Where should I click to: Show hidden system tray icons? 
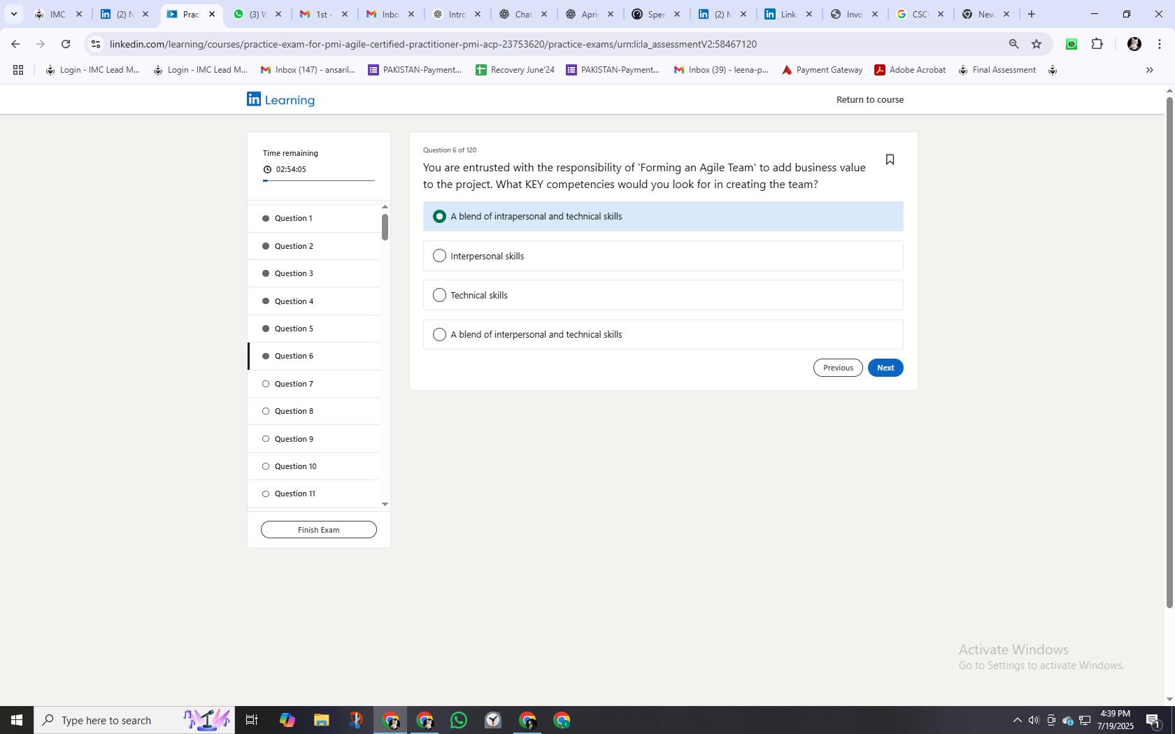(1017, 720)
